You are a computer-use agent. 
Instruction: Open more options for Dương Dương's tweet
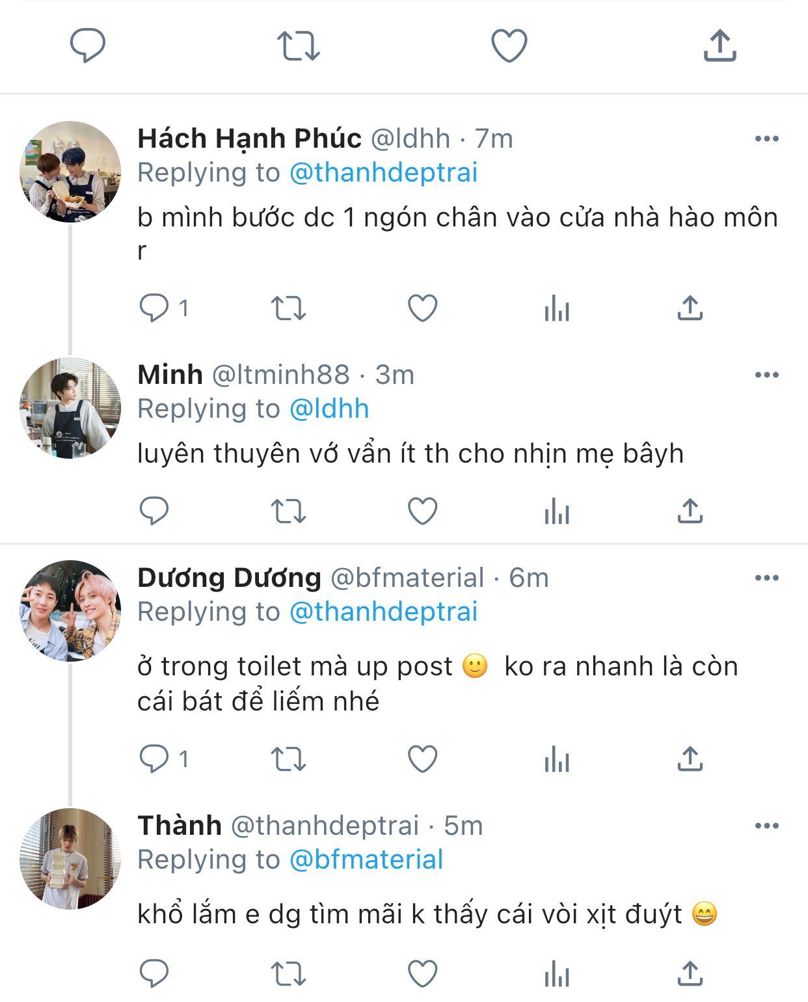(x=766, y=578)
